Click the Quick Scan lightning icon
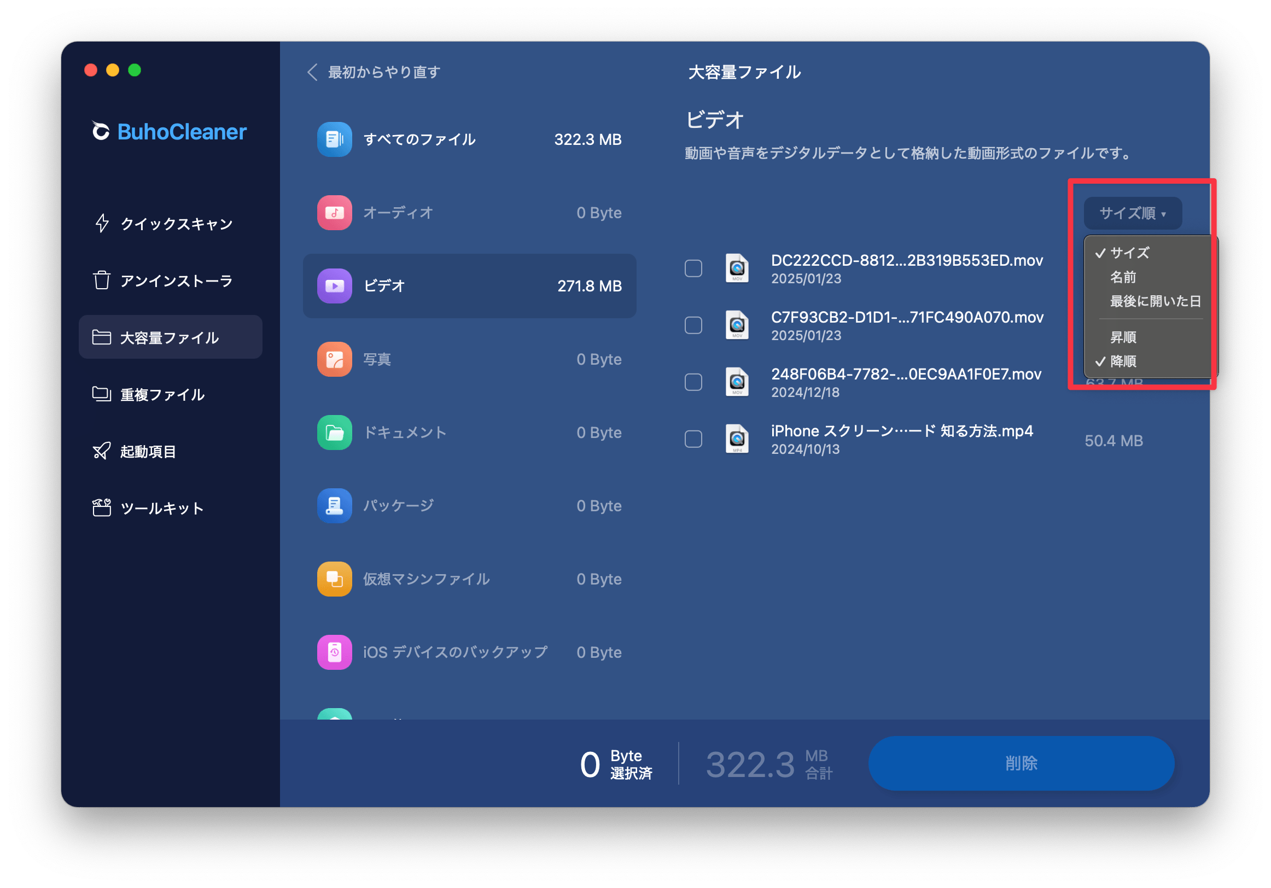The height and width of the screenshot is (888, 1271). 102,223
